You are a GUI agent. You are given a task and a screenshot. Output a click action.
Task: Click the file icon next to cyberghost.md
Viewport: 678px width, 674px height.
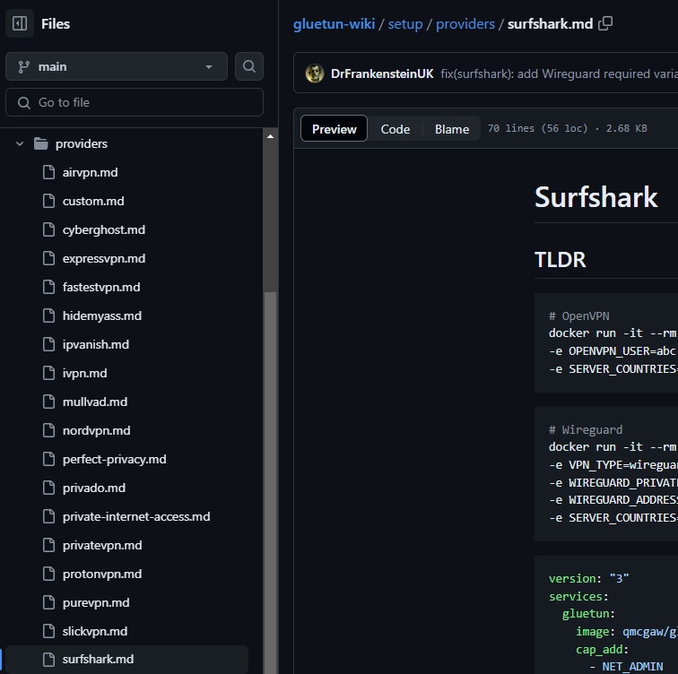coord(48,229)
